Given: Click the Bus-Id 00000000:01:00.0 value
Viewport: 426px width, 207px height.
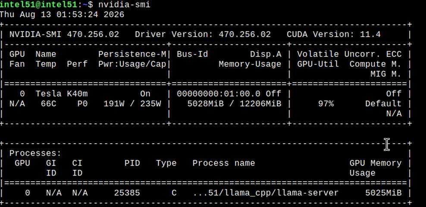Looking at the screenshot, I should 219,94.
